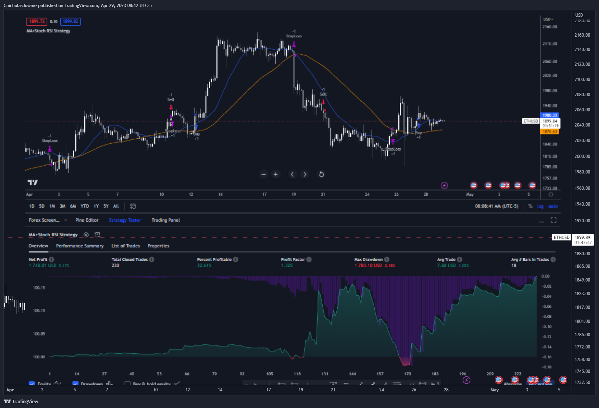The height and width of the screenshot is (408, 599).
Task: Click the TradingView logo on the chart
Action: click(x=33, y=182)
